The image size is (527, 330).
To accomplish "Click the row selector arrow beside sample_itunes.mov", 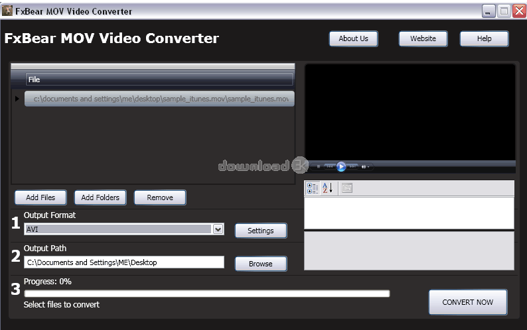I will coord(17,99).
